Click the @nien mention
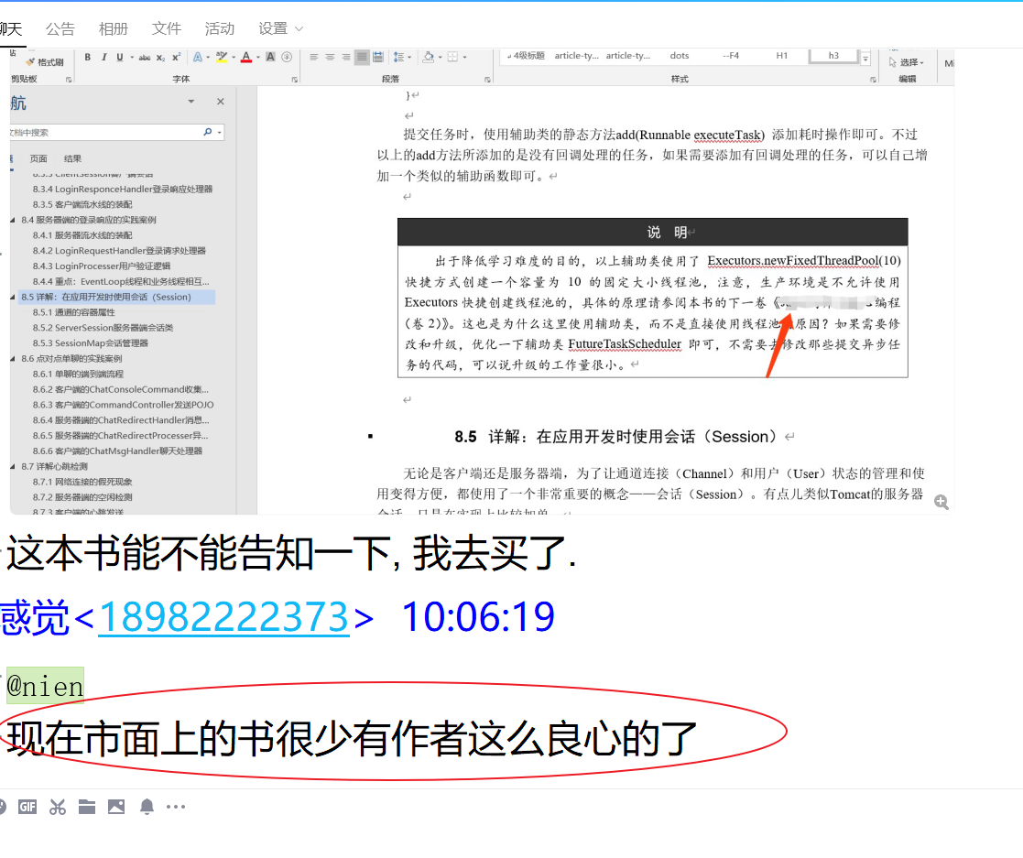The width and height of the screenshot is (1023, 858). [45, 686]
